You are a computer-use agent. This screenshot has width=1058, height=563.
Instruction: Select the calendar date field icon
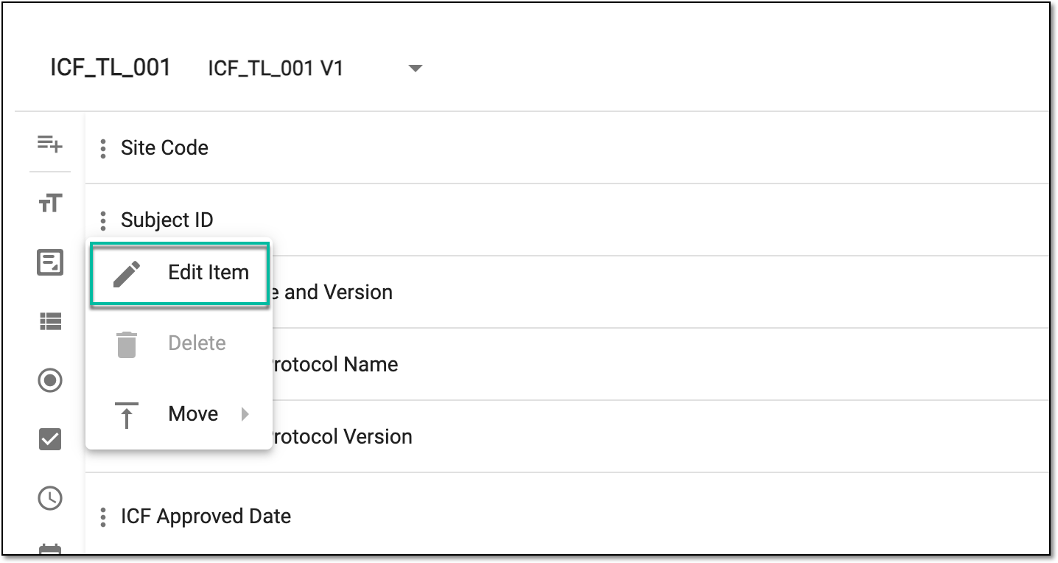point(50,549)
